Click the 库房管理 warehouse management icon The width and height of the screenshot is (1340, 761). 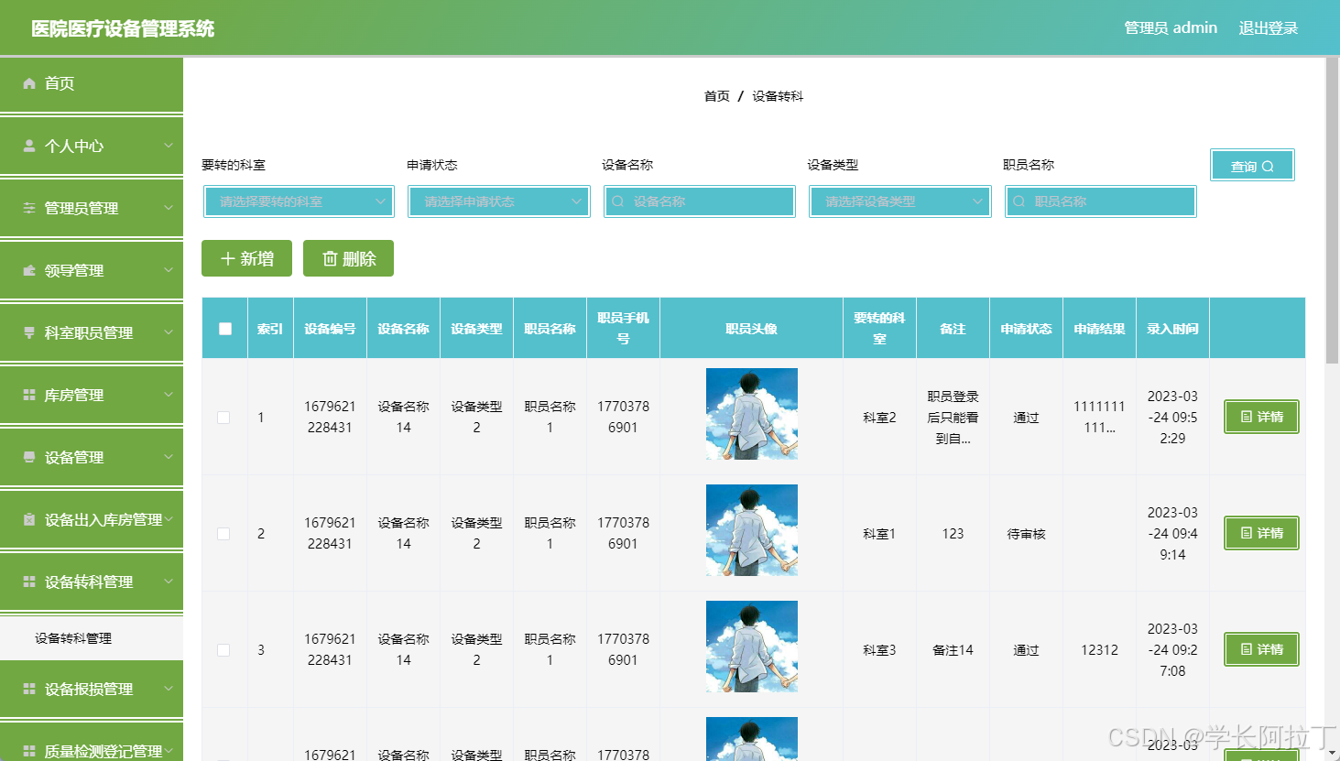click(x=27, y=395)
